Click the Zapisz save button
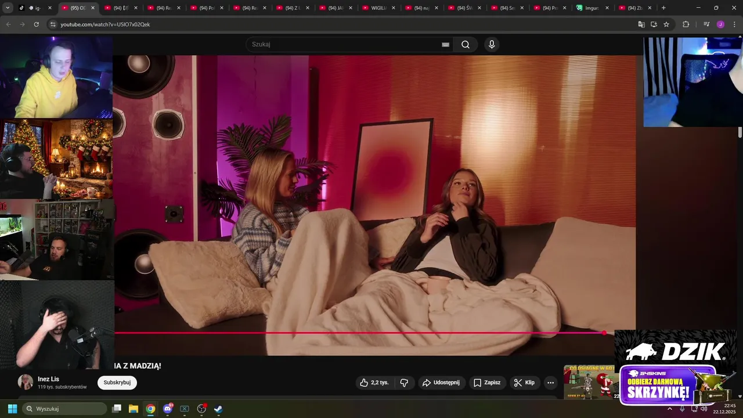The image size is (743, 418). (x=487, y=383)
